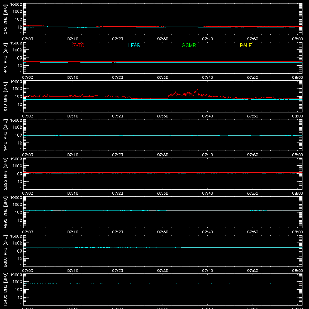The image size is (309, 309).
Task: Click 07:10 tick label under 245 MHz panel
Action: pyautogui.click(x=73, y=39)
